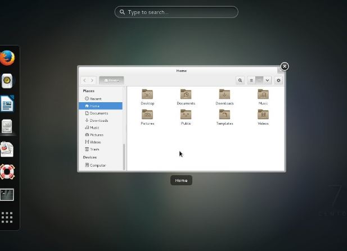Switch to list view
The height and width of the screenshot is (251, 347).
251,80
